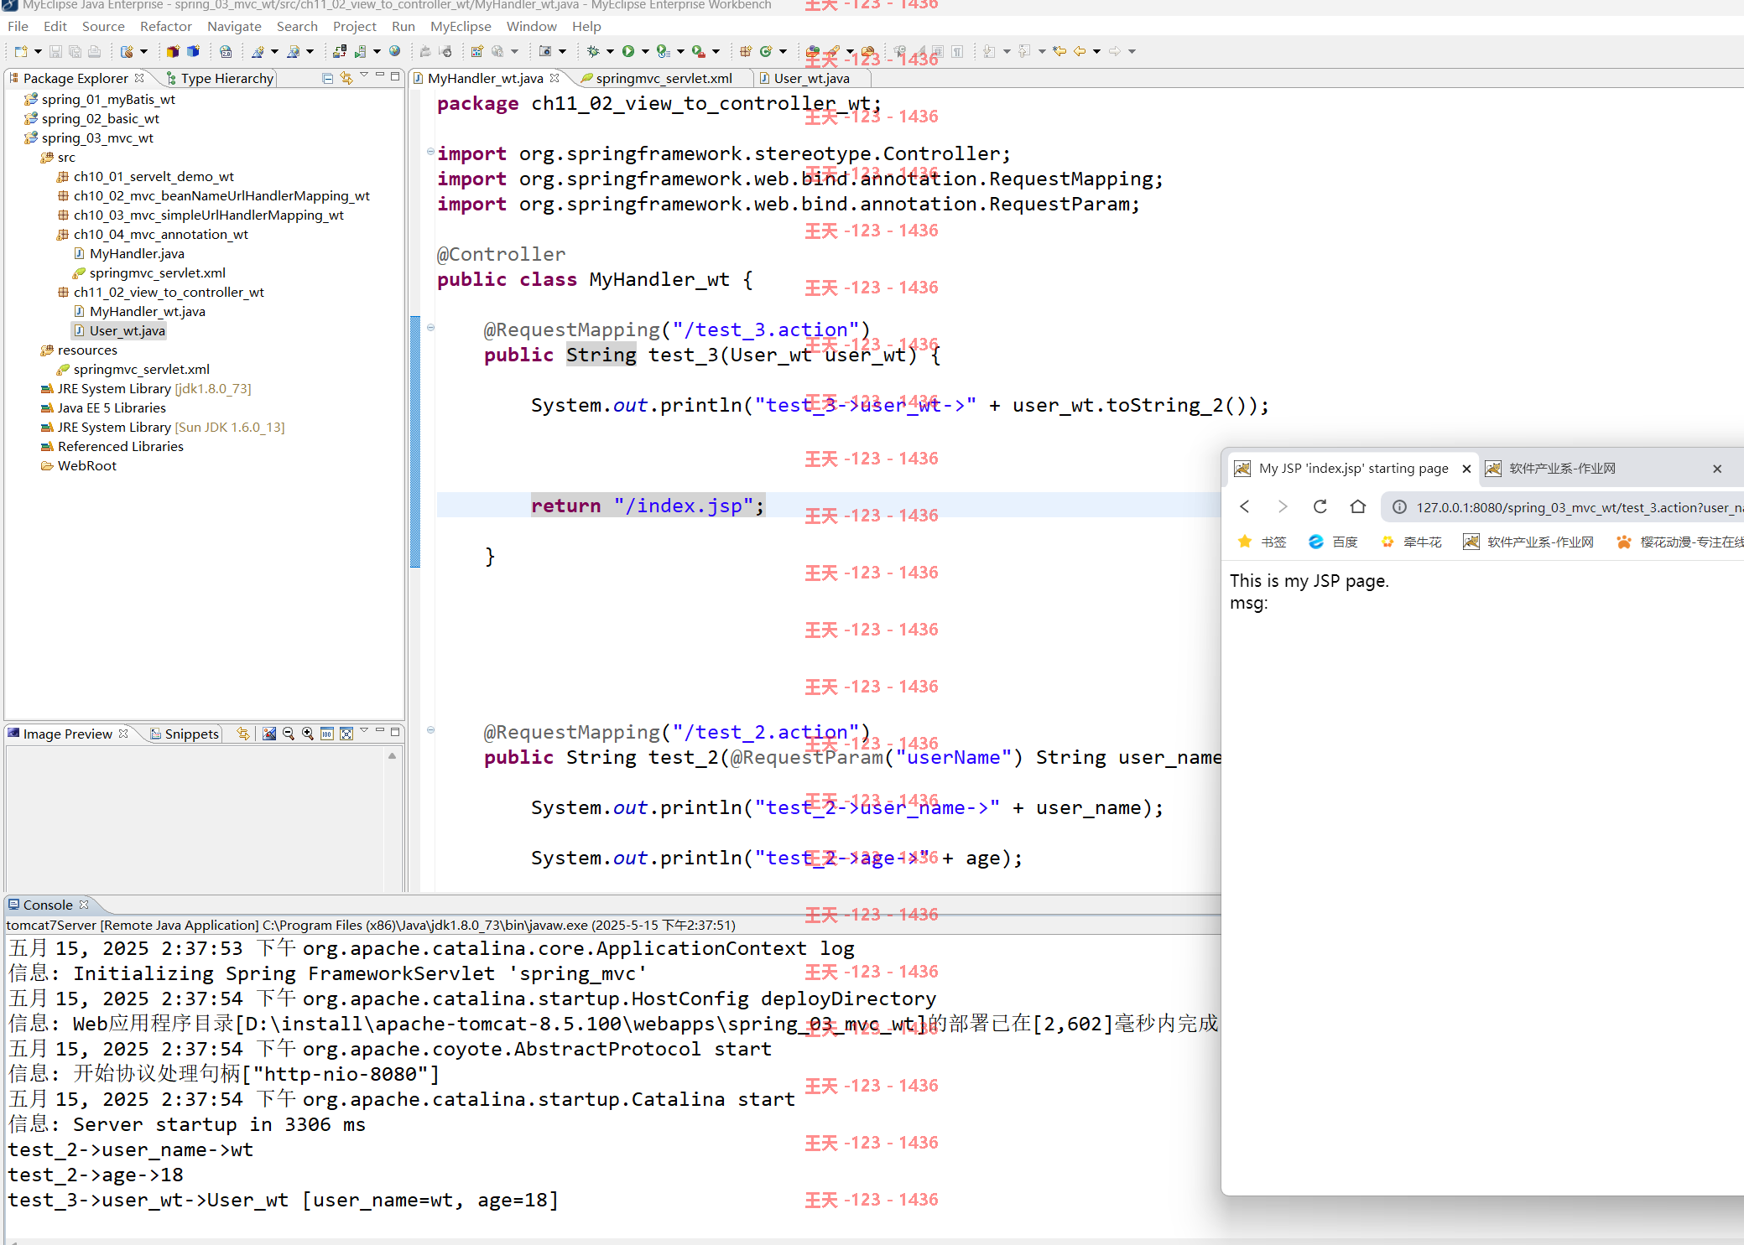Select ch10_04_mvc_annotation_wt package
This screenshot has width=1744, height=1245.
[160, 235]
